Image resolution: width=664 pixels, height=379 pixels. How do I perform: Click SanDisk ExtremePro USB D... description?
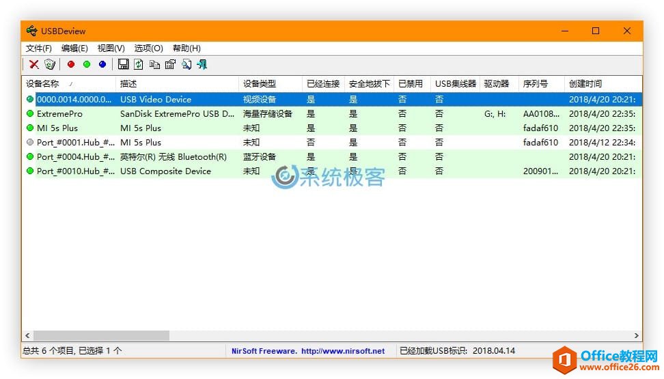(x=177, y=114)
